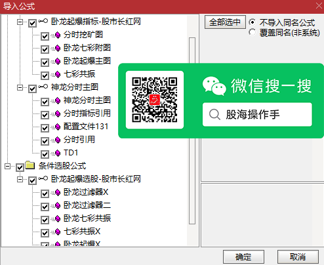The width and height of the screenshot is (324, 265).
Task: Toggle the 条件选股公式 folder checkbox
Action: click(x=20, y=167)
